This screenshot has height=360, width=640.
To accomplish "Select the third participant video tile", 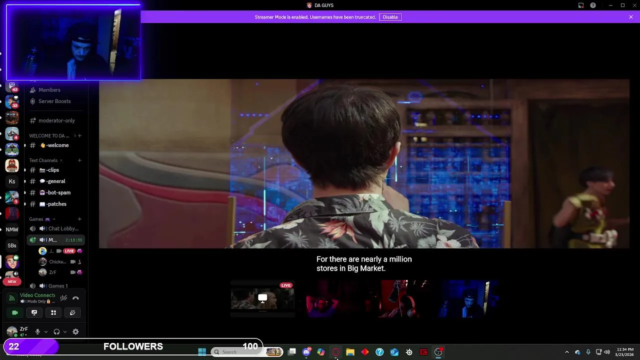I will [x=402, y=298].
